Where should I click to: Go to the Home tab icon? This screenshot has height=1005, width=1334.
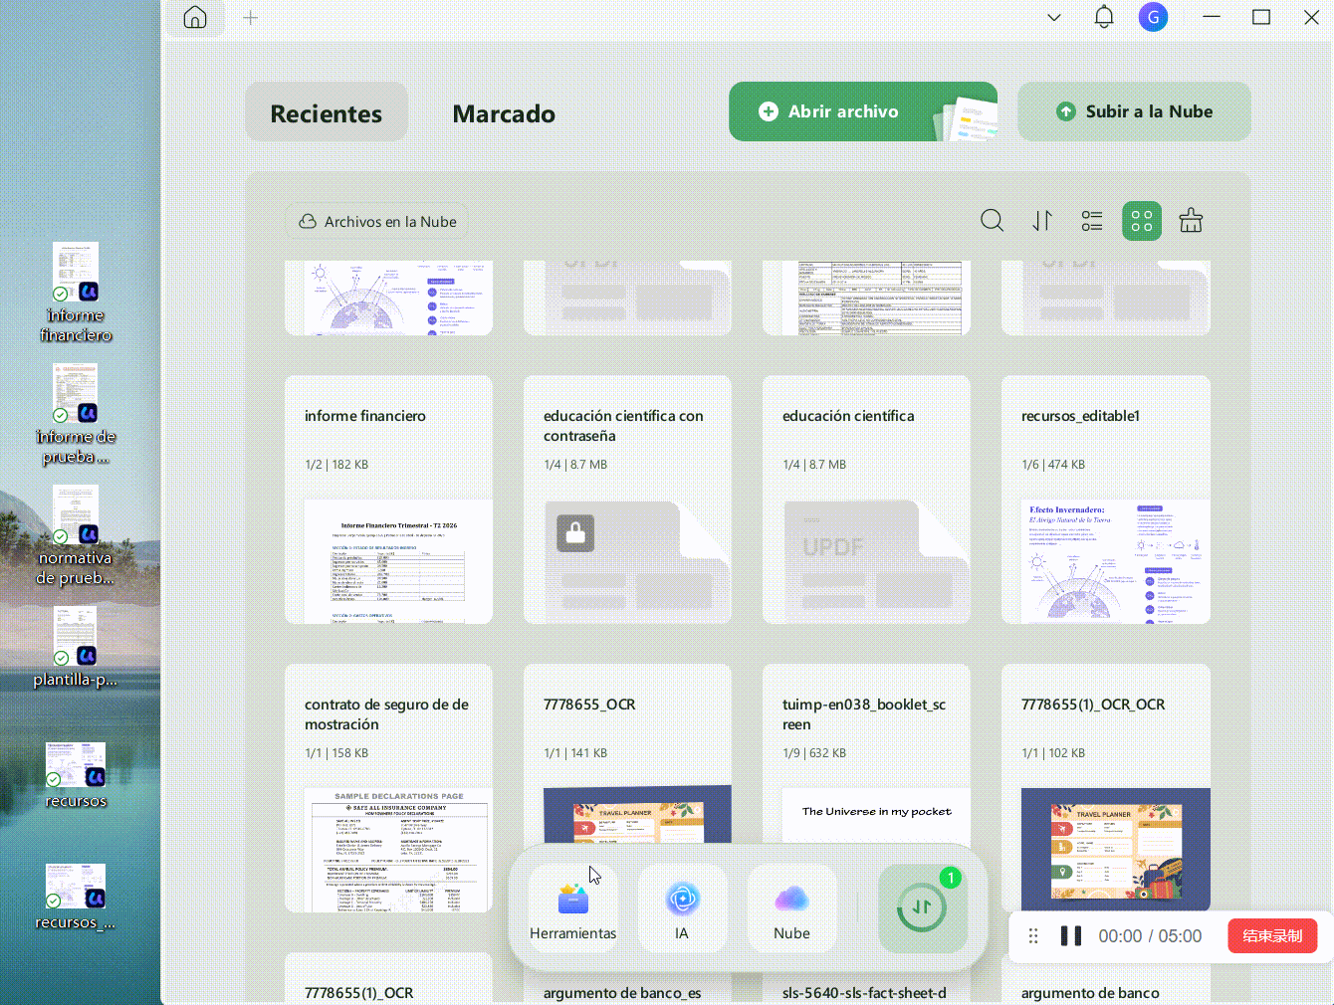click(x=195, y=18)
